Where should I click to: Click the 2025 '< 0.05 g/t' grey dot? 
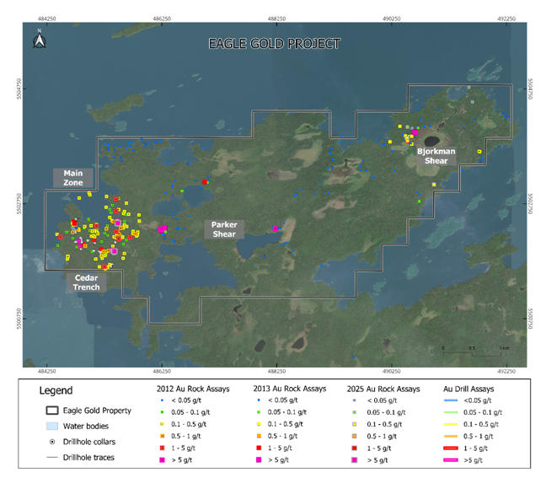tap(356, 400)
